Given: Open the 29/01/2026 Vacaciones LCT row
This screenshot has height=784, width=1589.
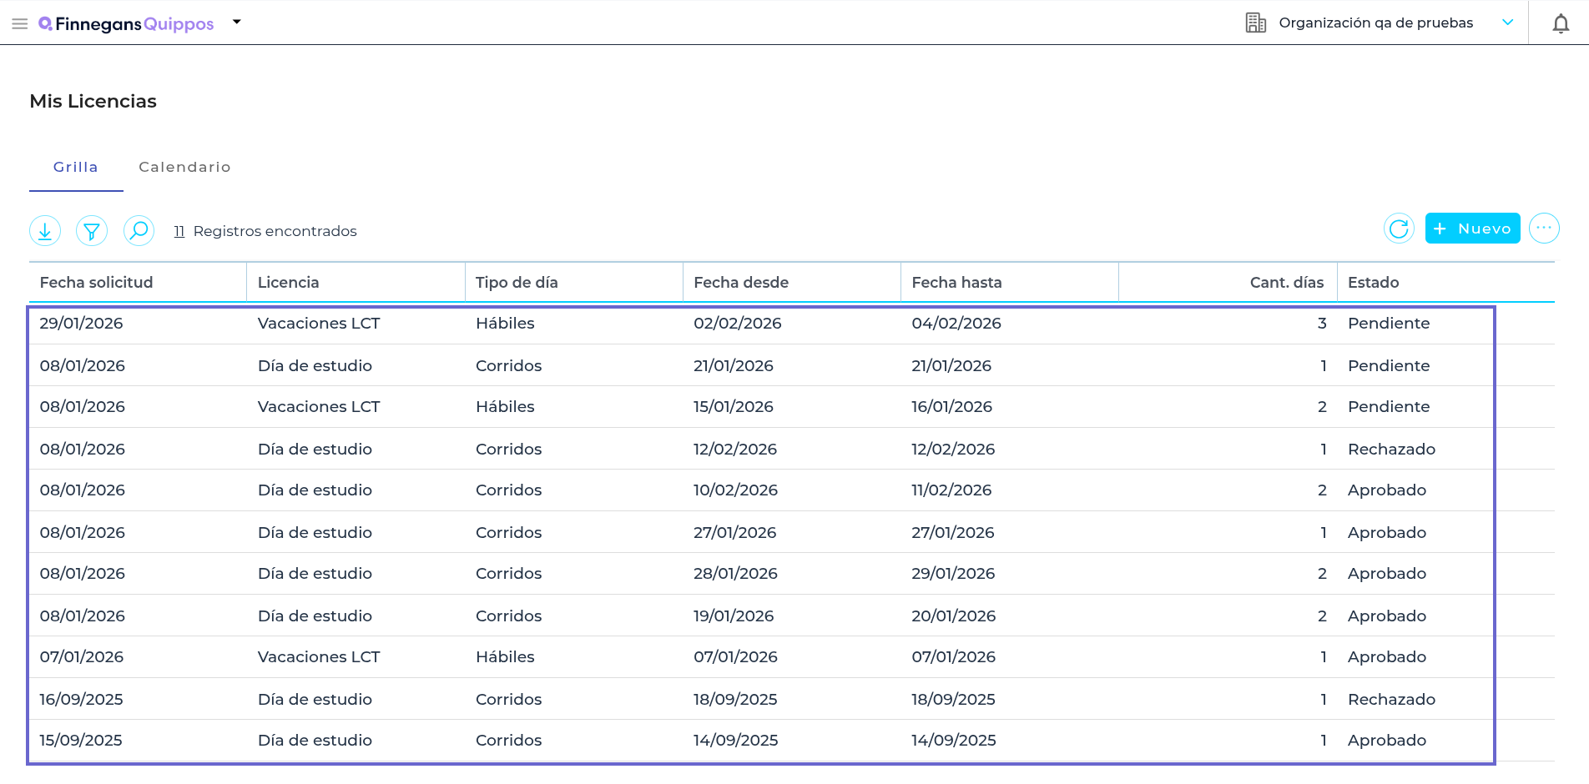Looking at the screenshot, I should 319,324.
